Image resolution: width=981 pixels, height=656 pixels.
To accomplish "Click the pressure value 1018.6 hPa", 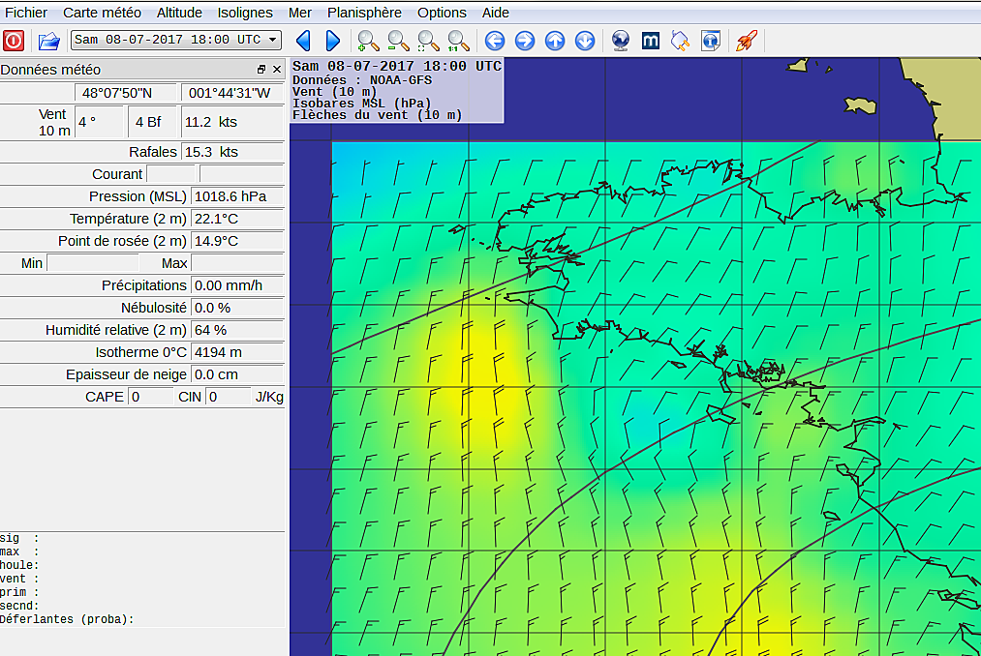I will 237,196.
